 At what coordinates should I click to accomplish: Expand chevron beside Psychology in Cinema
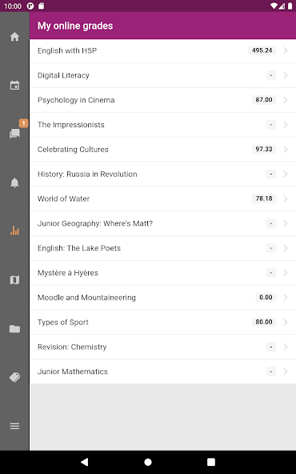(x=285, y=100)
